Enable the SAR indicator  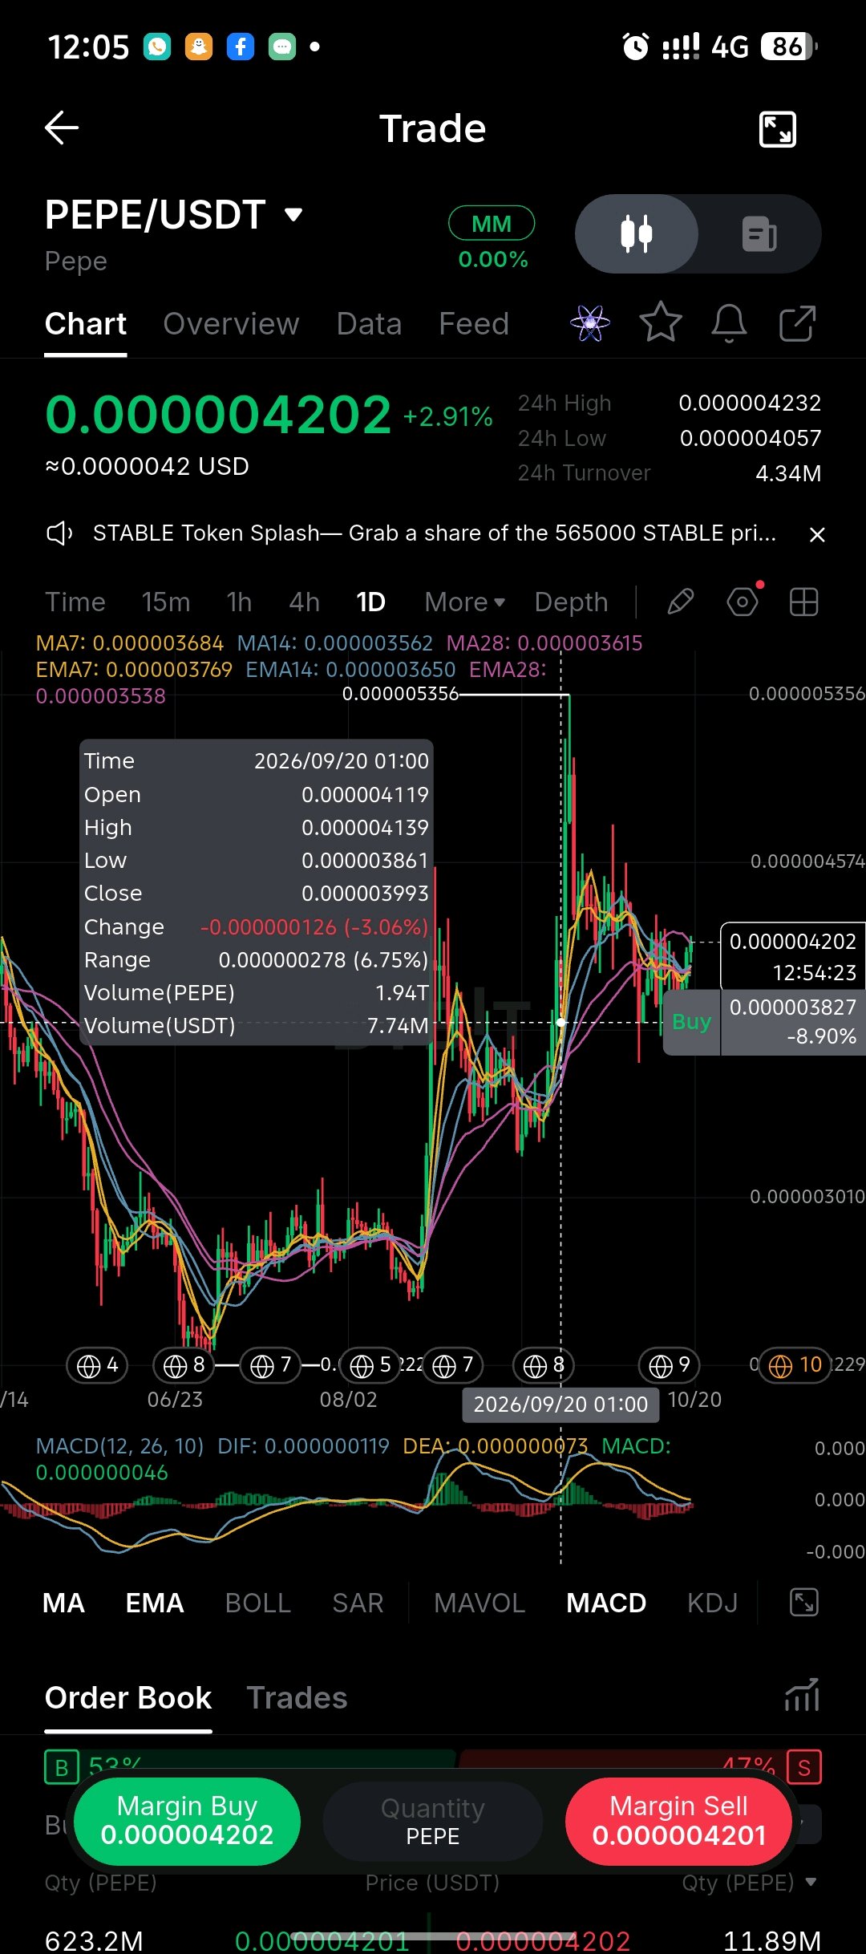[x=358, y=1603]
